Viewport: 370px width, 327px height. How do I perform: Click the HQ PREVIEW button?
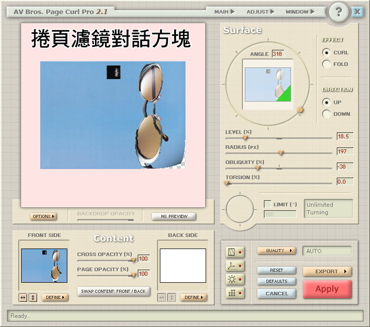click(x=174, y=216)
